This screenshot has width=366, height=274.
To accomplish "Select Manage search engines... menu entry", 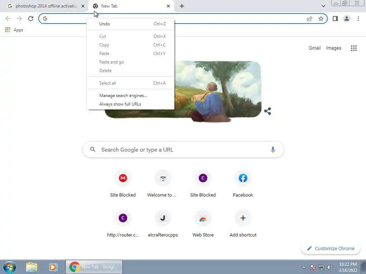I will coord(130,96).
